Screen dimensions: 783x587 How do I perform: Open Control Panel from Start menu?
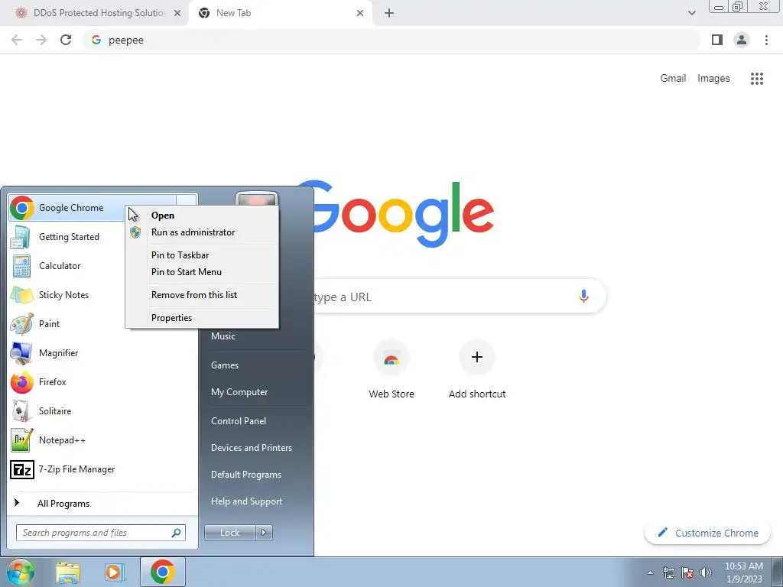click(x=239, y=421)
